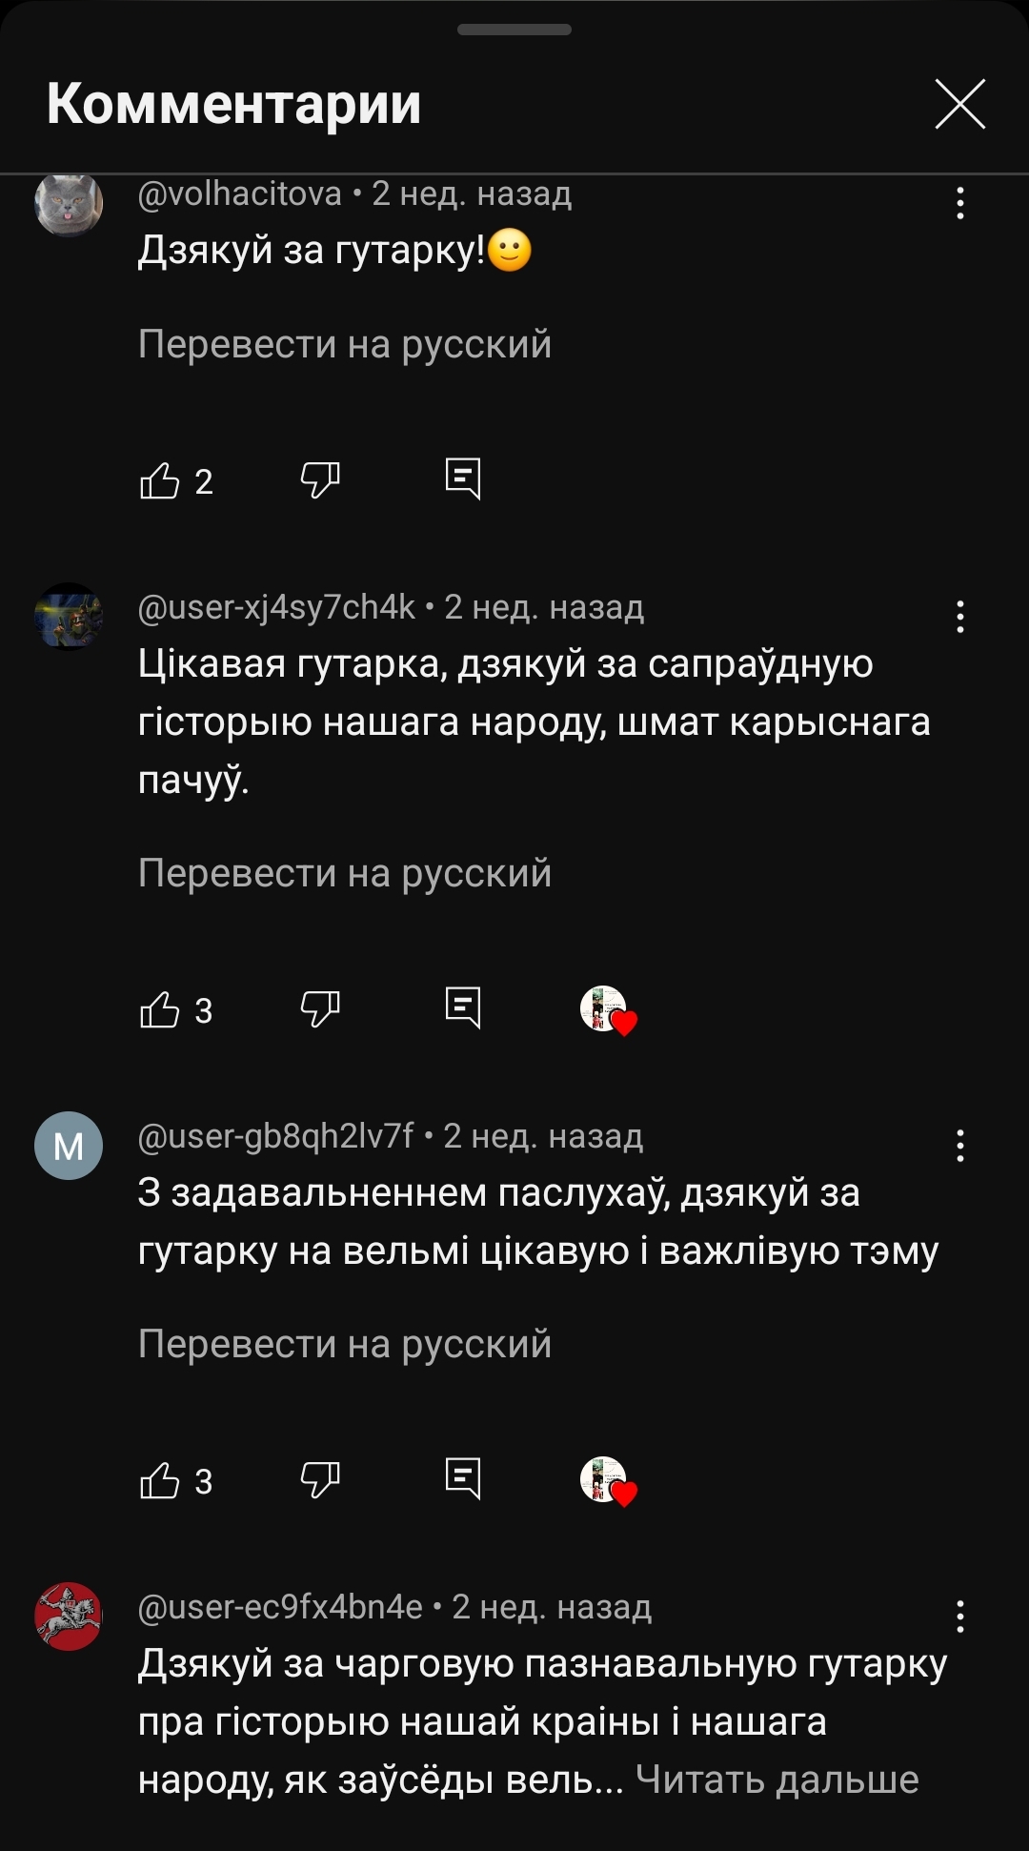Open options menu for @volhacitova comment
Viewport: 1029px width, 1851px height.
coord(960,203)
